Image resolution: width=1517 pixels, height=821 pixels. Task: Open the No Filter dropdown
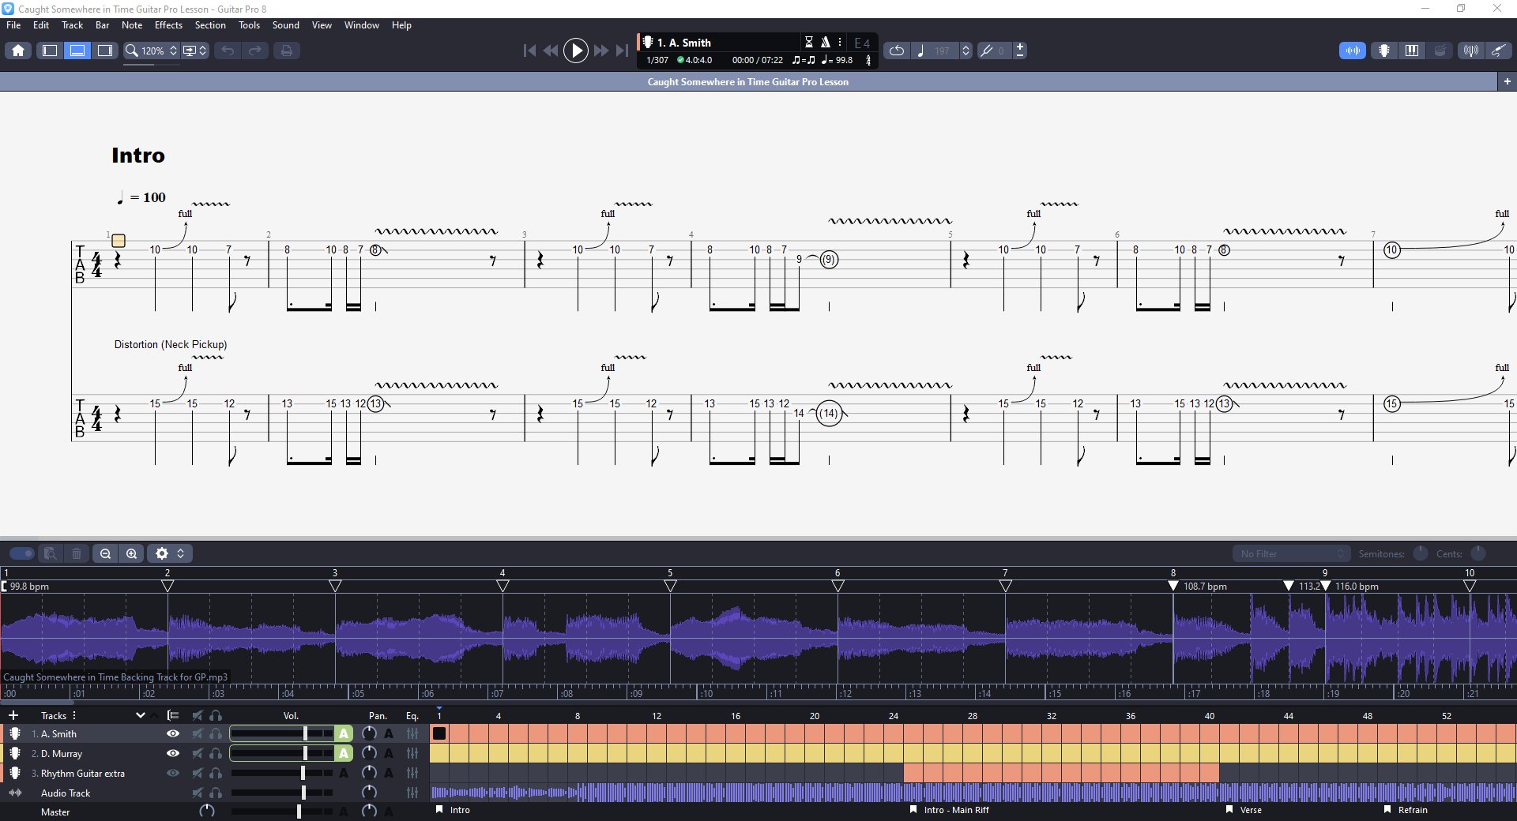coord(1291,553)
